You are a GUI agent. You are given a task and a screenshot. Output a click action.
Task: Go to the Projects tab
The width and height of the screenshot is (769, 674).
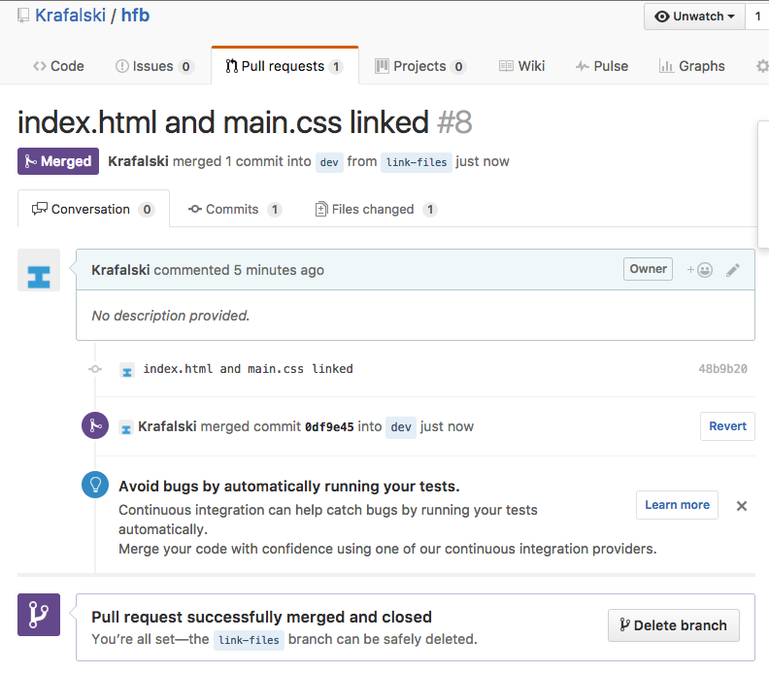[419, 66]
